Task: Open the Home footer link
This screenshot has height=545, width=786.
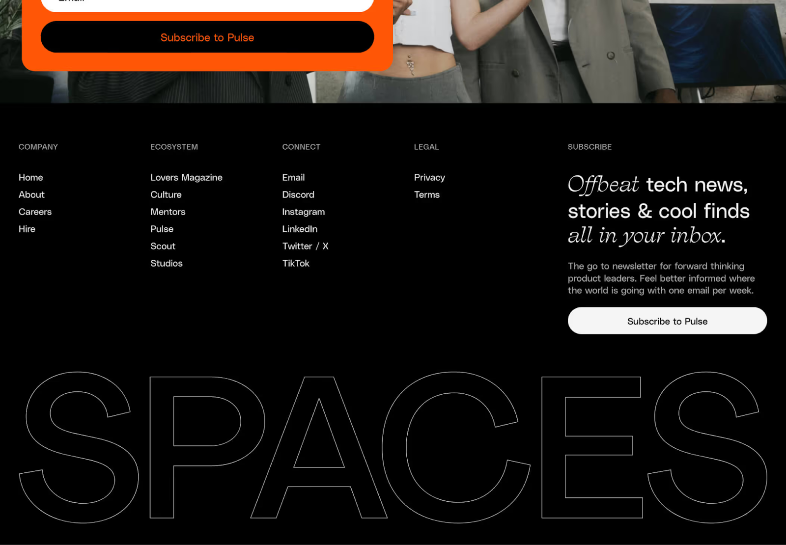Action: pyautogui.click(x=31, y=177)
